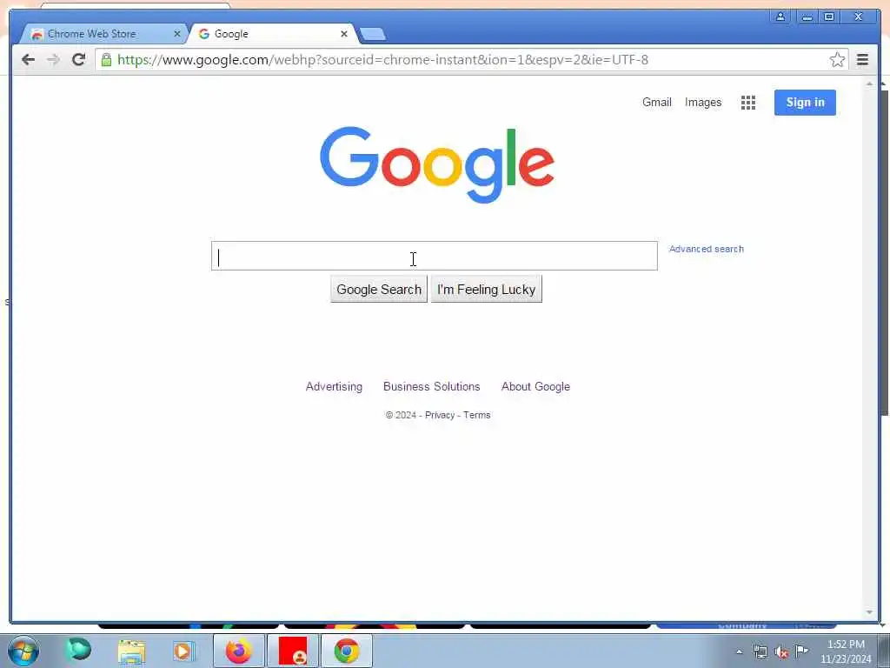The height and width of the screenshot is (668, 890).
Task: Open the Terms link
Action: [x=477, y=415]
